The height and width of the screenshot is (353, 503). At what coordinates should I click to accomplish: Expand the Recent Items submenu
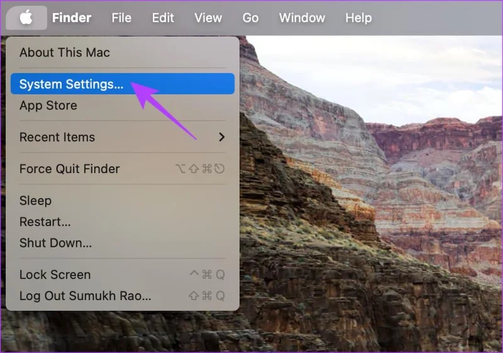(123, 137)
